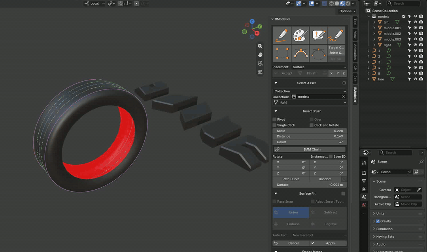Viewport: 427px width, 252px height.
Task: Switch to the Tool sidebar tab
Action: [355, 22]
